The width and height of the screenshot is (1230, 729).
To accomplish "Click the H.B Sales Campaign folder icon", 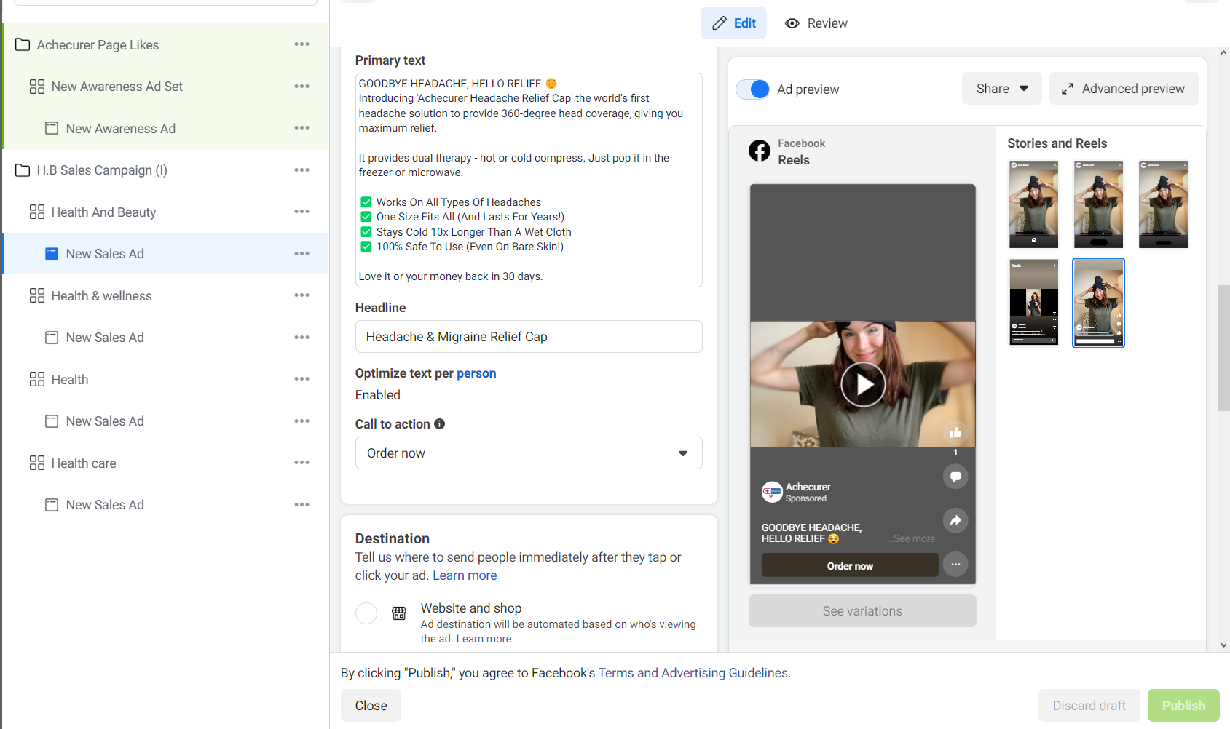I will pos(23,170).
